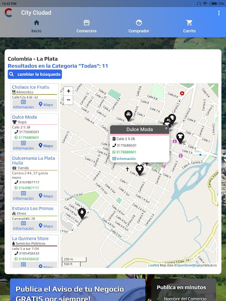Tap WhatsApp 3185458432 for La Quimera
This screenshot has width=226, height=301.
[26, 259]
